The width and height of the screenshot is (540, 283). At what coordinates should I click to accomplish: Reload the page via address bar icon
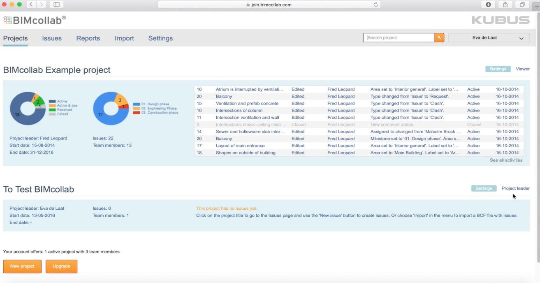tap(375, 5)
